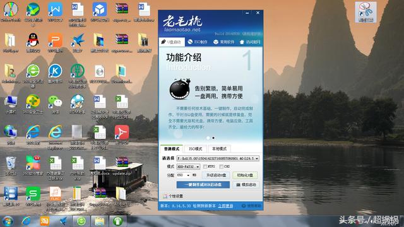The image size is (404, 227).
Task: Open the update.zip archive on desktop
Action: 122,166
